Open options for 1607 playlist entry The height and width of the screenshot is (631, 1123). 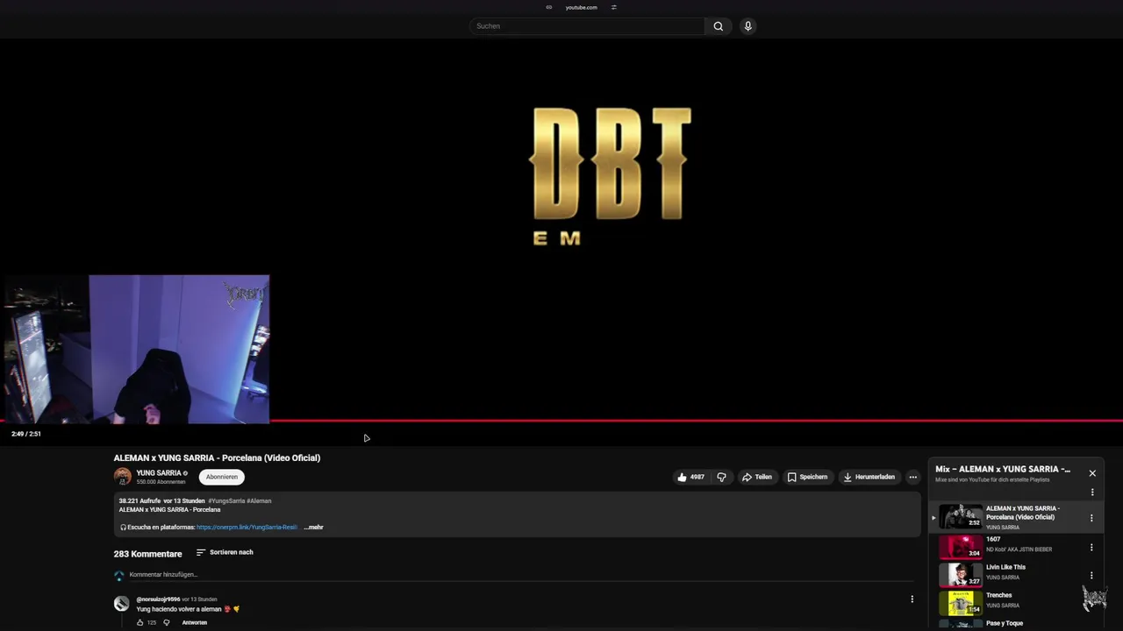pos(1091,547)
